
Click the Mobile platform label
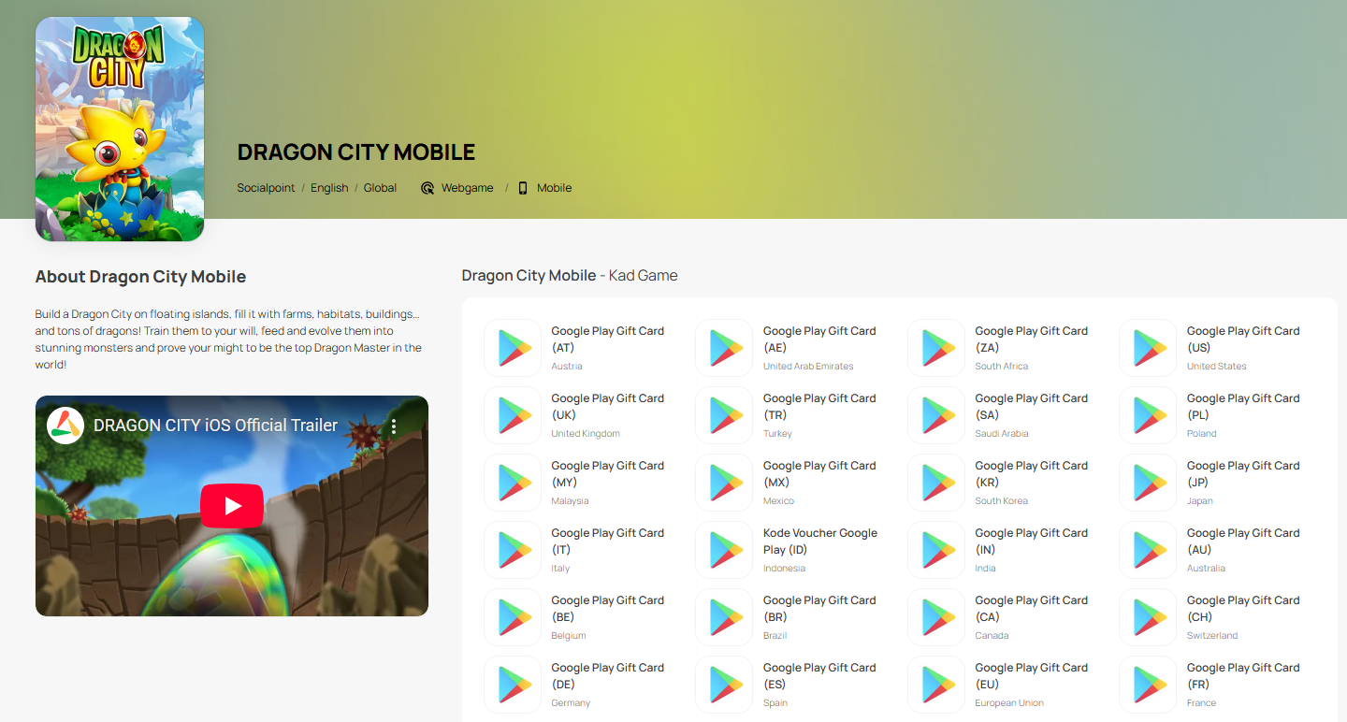click(x=554, y=188)
